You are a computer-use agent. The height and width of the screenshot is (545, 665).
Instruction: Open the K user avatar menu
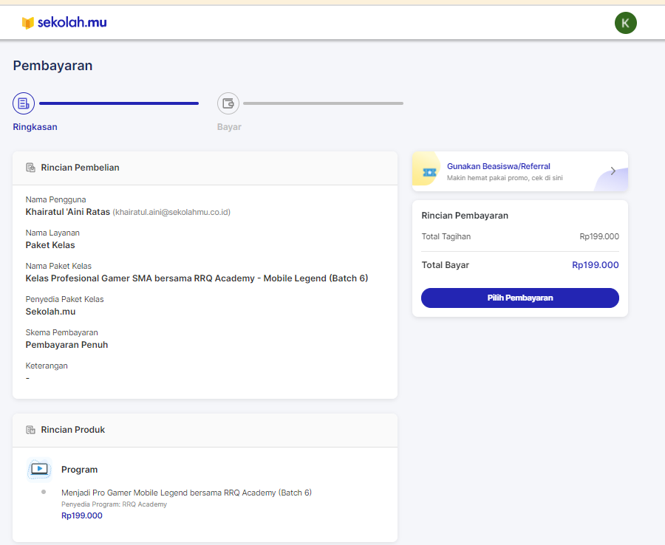coord(626,23)
